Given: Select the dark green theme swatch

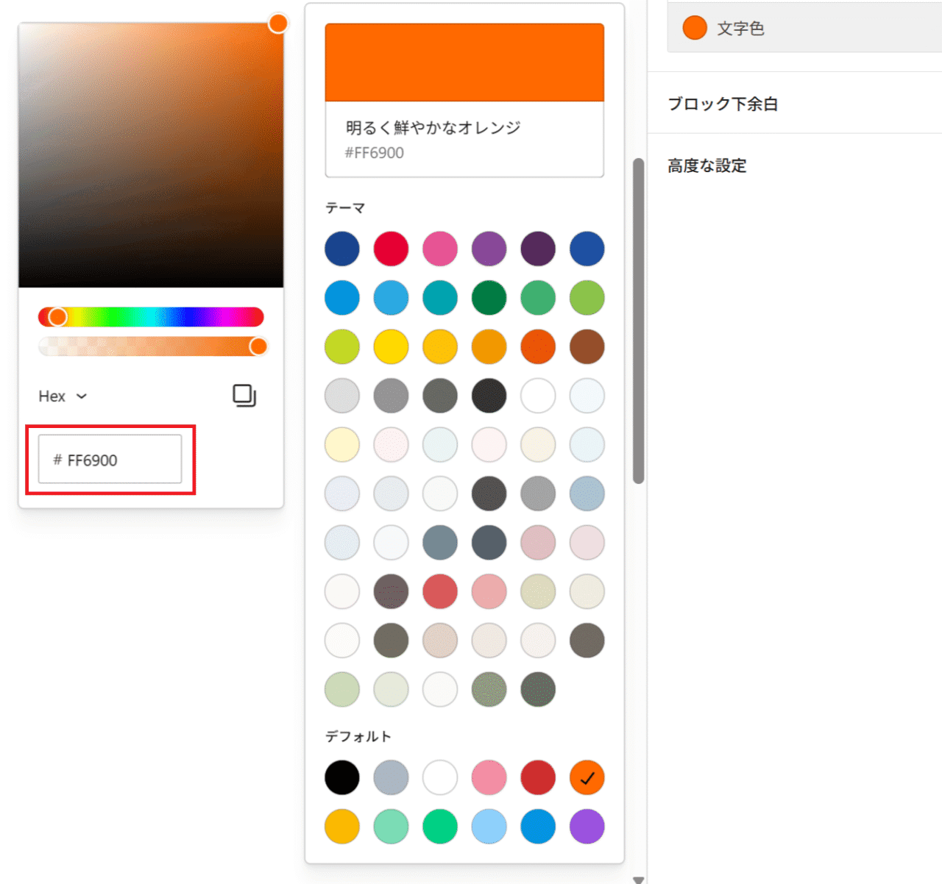Looking at the screenshot, I should point(489,298).
